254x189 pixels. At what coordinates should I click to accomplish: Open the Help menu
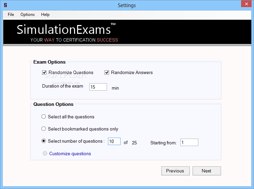[45, 15]
